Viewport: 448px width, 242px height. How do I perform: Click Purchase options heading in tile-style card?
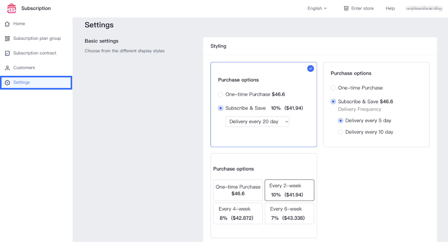(x=234, y=169)
